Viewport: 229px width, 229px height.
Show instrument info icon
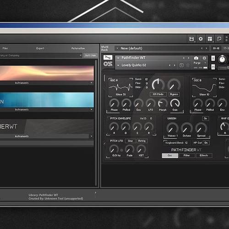(x=204, y=58)
